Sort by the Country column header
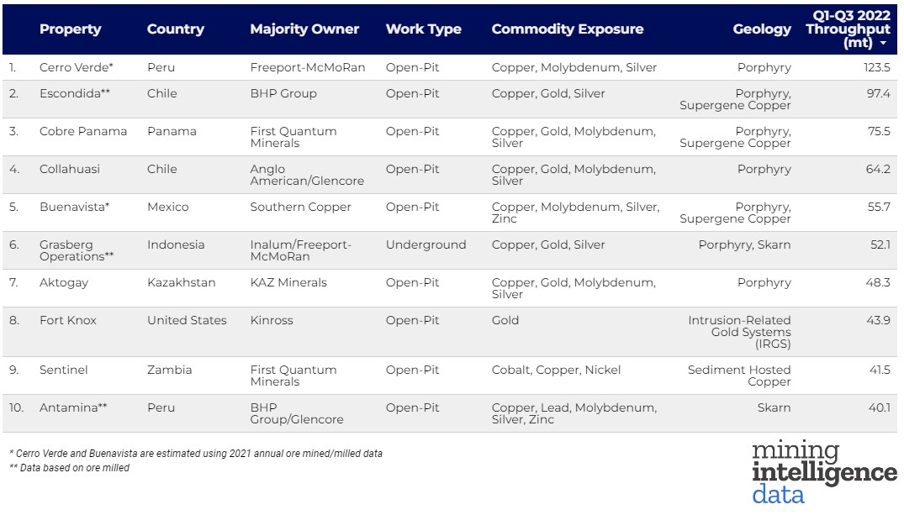Image resolution: width=904 pixels, height=515 pixels. (175, 29)
